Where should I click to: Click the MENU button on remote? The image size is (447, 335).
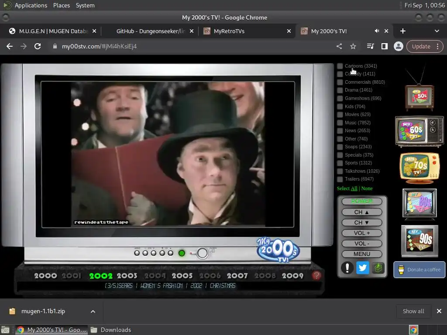point(362,254)
